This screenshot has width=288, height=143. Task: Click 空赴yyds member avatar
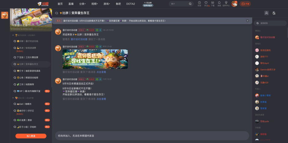(x=257, y=121)
